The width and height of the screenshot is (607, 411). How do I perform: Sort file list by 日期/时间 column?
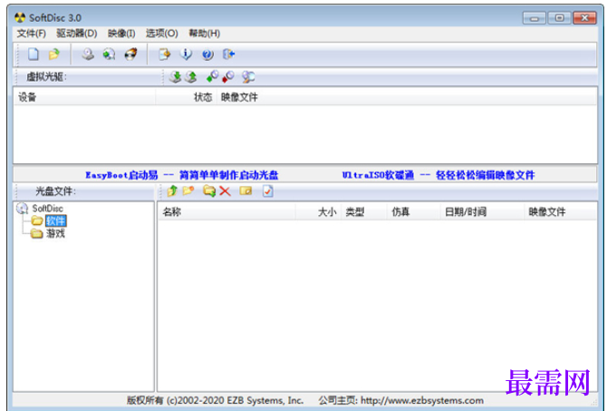coord(482,212)
